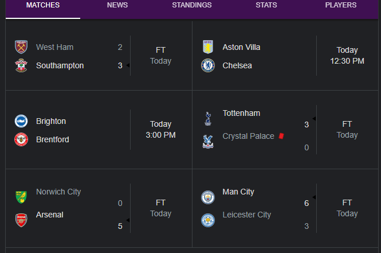The width and height of the screenshot is (381, 253).
Task: Click the Aston Villa club crest
Action: tap(208, 47)
